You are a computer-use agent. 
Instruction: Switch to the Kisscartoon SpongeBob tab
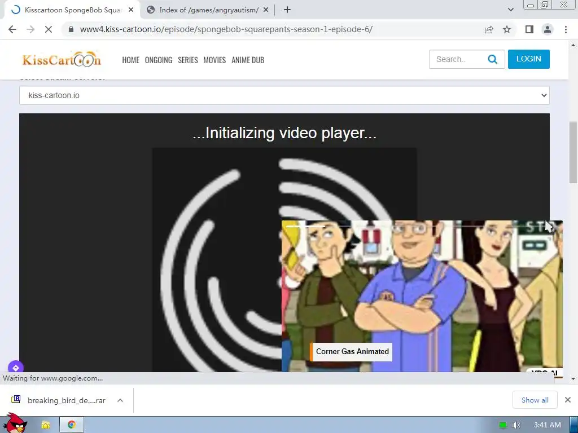73,10
